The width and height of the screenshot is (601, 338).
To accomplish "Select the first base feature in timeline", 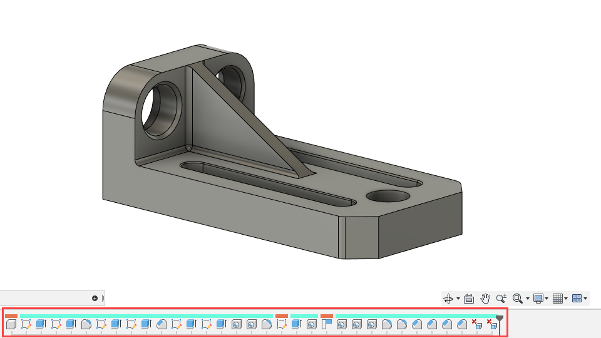I will (x=11, y=324).
